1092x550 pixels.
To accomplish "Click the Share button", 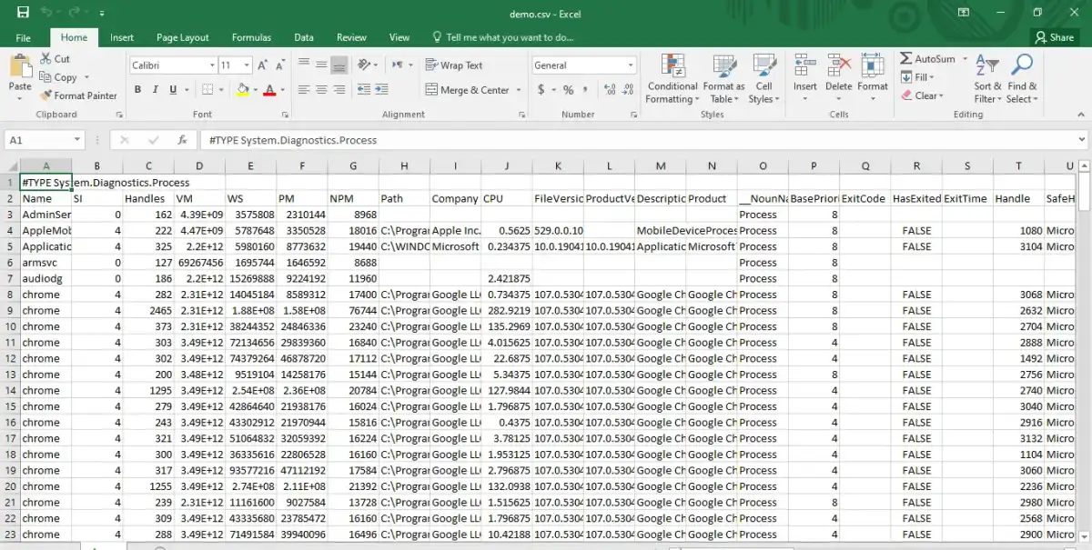I will [x=1055, y=37].
